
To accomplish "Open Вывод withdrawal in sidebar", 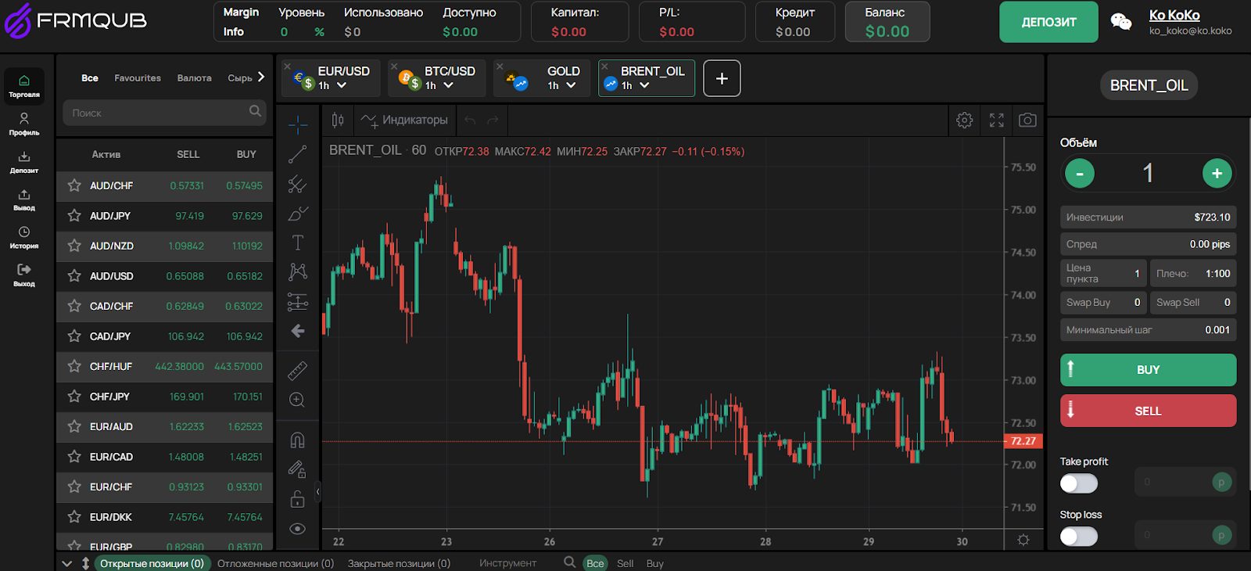I will tap(24, 199).
